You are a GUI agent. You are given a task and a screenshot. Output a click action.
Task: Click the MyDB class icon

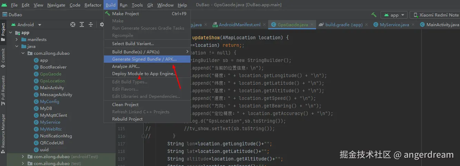pyautogui.click(x=36, y=108)
